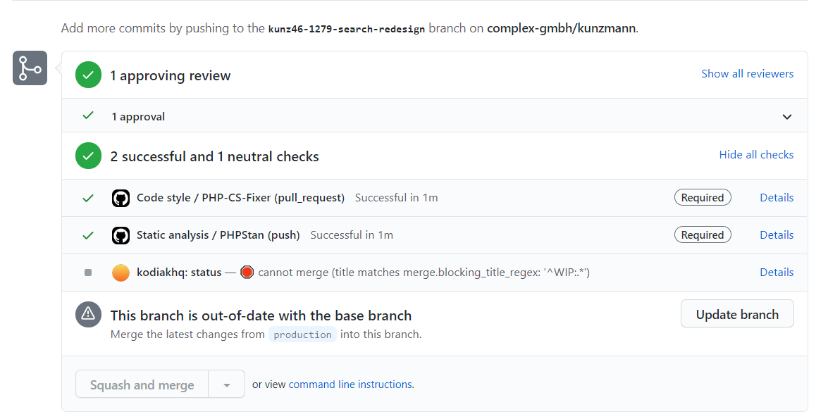The height and width of the screenshot is (419, 828).
Task: Click the warning triangle beside out-of-date message
Action: coord(88,314)
